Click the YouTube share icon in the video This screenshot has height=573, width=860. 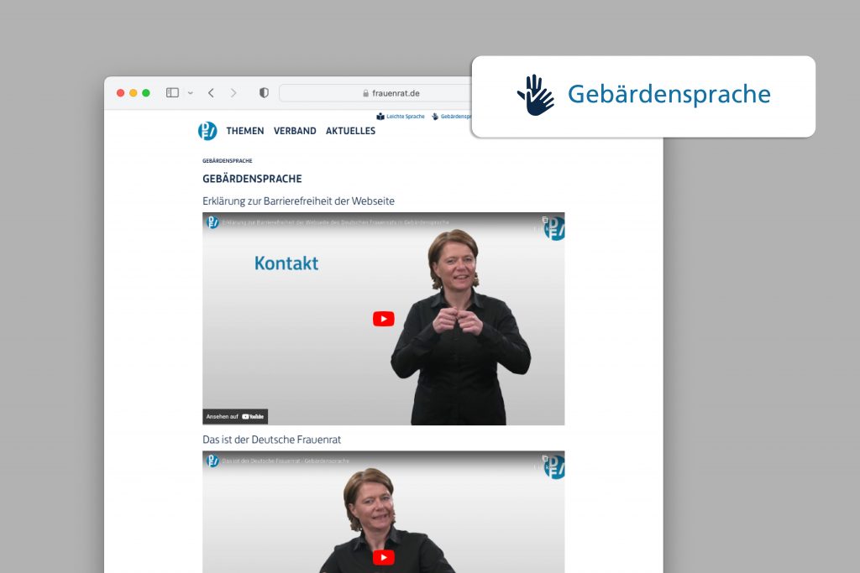click(545, 220)
